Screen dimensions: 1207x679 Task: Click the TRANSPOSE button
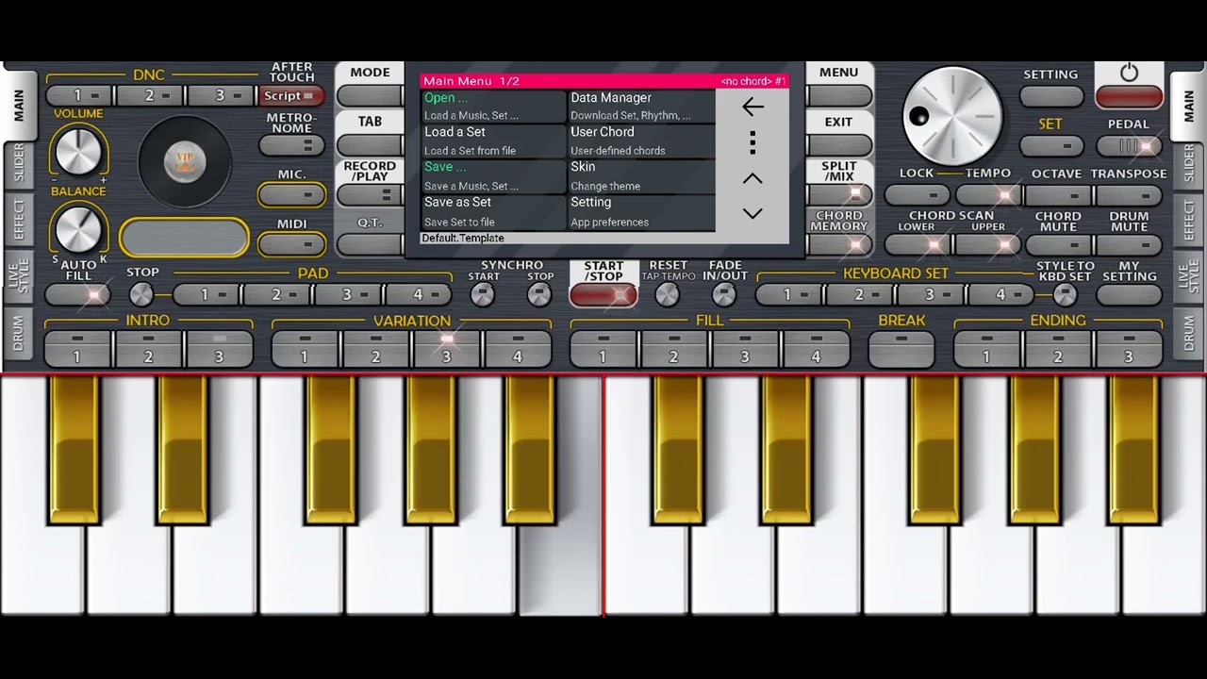tap(1129, 195)
